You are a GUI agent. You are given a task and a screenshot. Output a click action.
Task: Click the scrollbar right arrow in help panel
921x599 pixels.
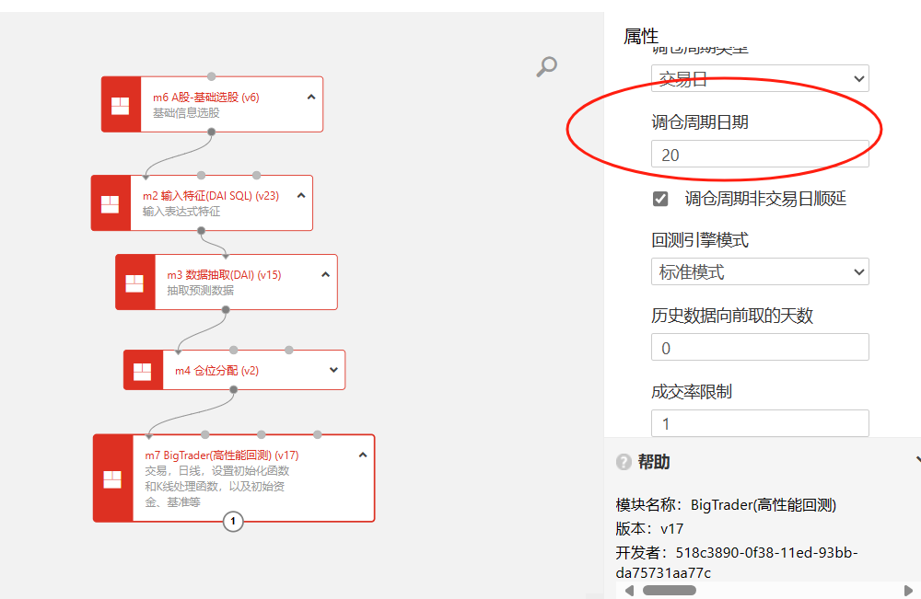909,590
